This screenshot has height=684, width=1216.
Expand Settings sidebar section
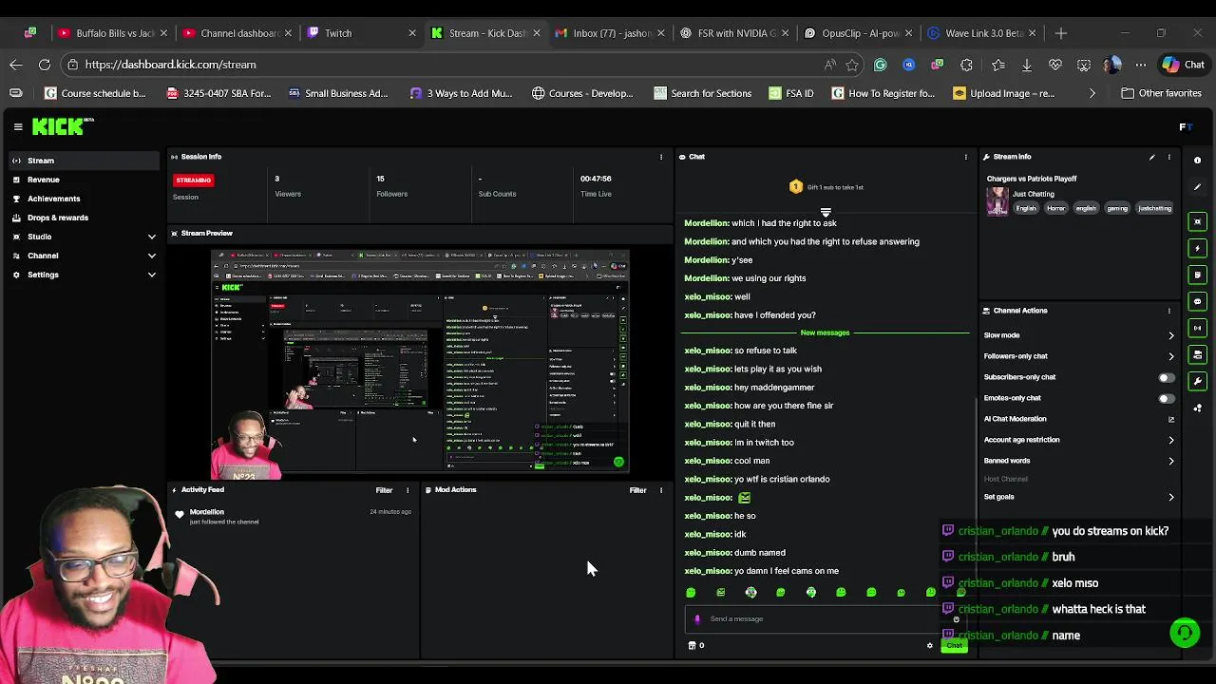point(151,275)
